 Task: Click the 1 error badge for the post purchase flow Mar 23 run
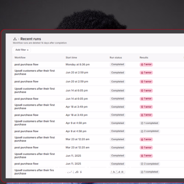pyautogui.click(x=146, y=148)
